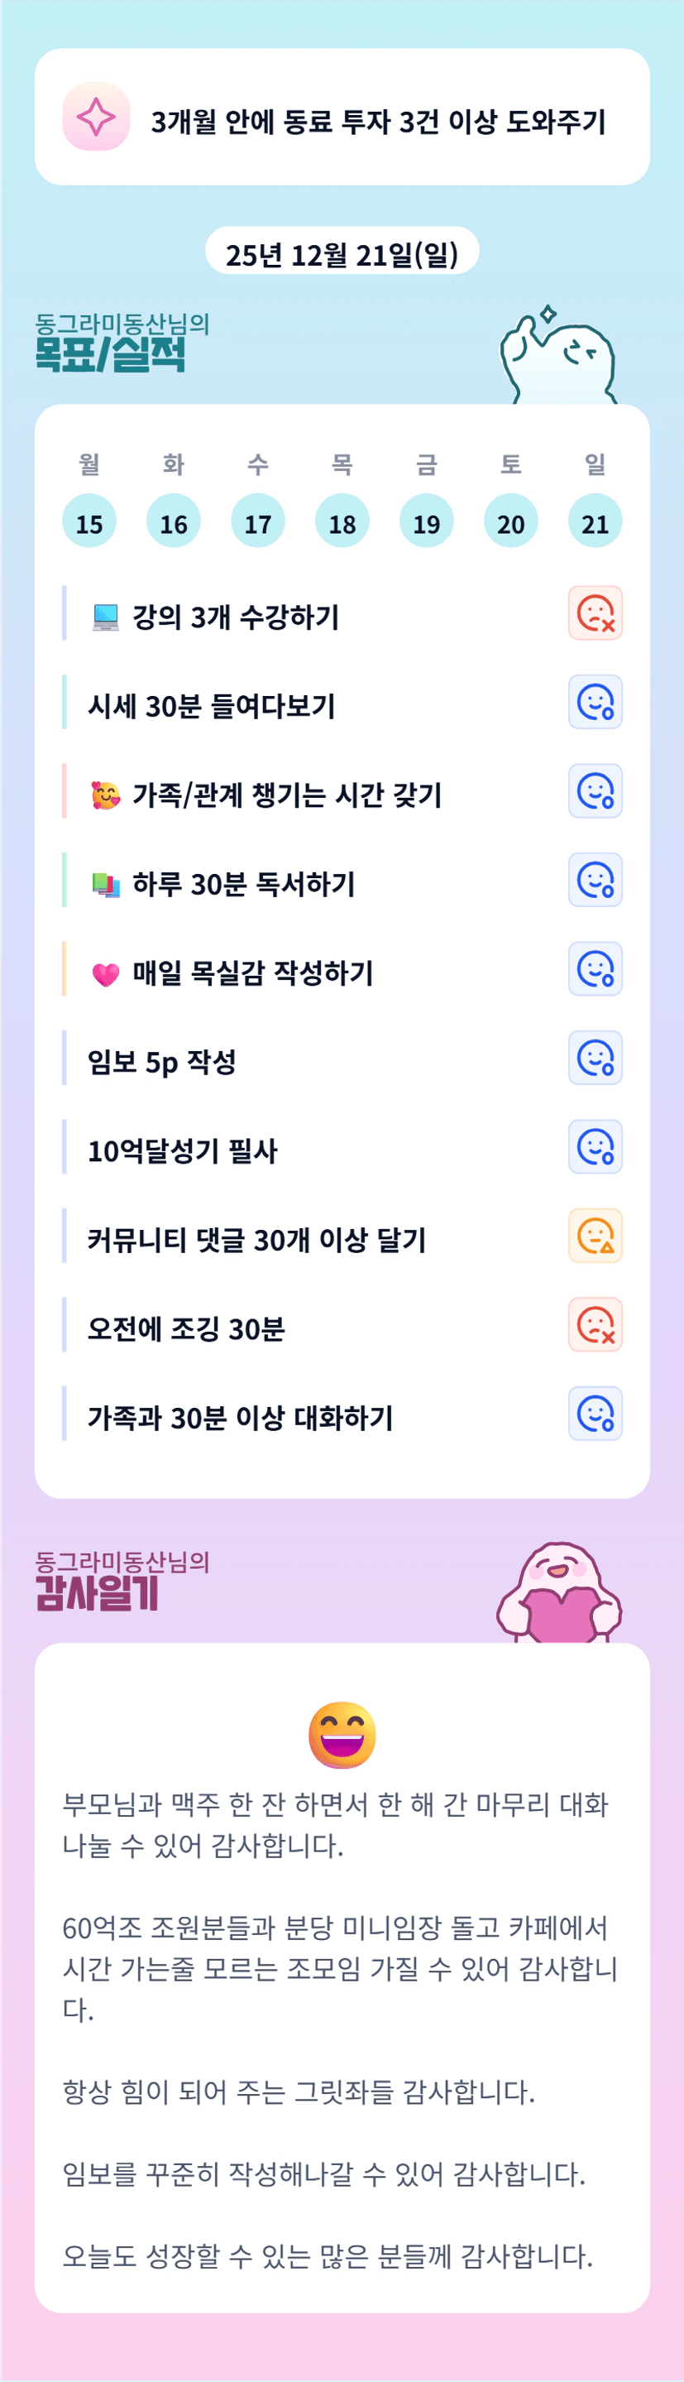The width and height of the screenshot is (684, 2382).
Task: Toggle status face for 커뮤니티 댓글 30개 이상 달기
Action: (x=595, y=1236)
